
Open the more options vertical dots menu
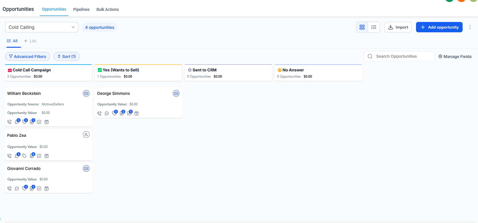[x=470, y=27]
